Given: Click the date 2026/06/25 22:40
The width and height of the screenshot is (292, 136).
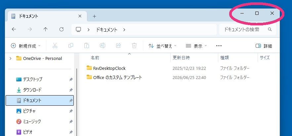Looking at the screenshot, I should coord(189,77).
